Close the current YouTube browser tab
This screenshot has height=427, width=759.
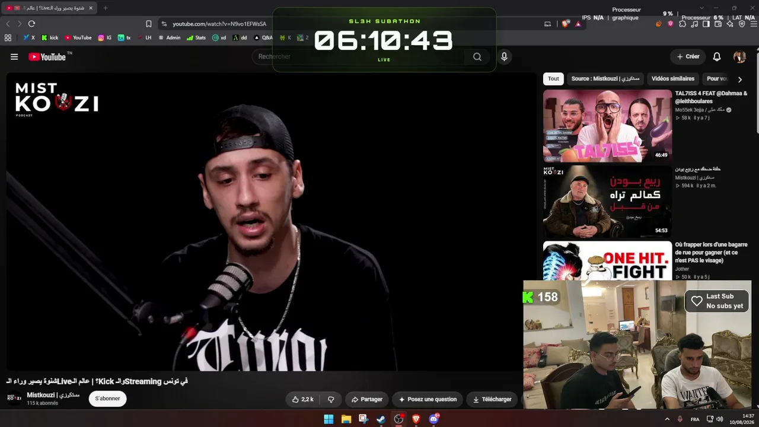91,8
